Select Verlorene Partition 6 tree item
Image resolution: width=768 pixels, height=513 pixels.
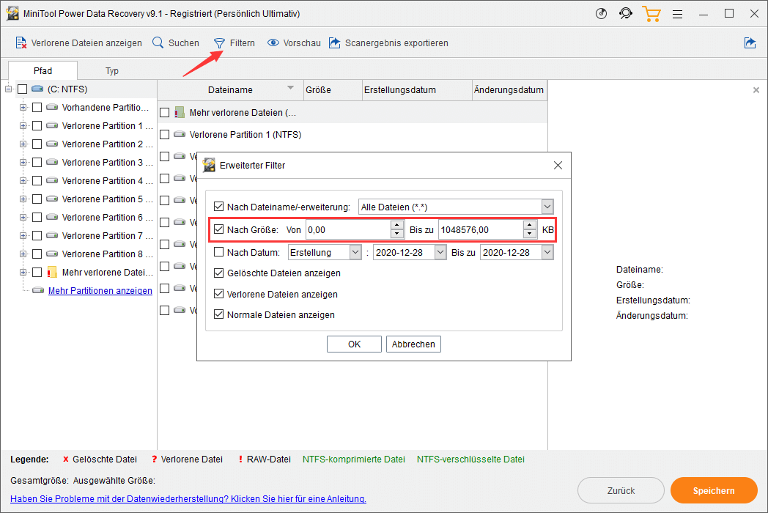(x=107, y=218)
